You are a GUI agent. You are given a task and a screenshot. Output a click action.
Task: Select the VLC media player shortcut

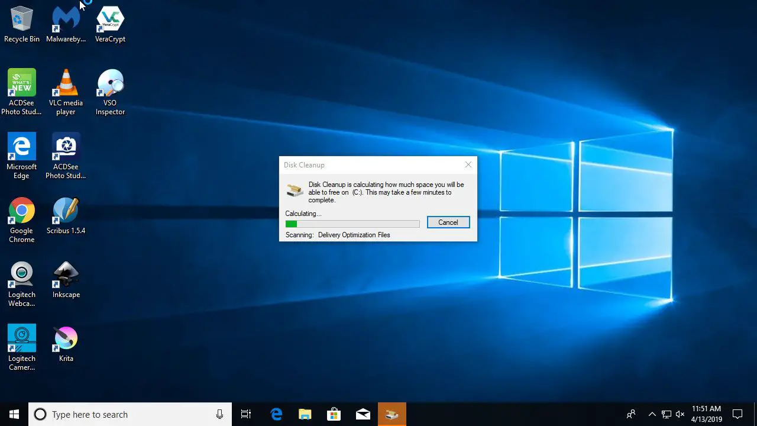(66, 92)
